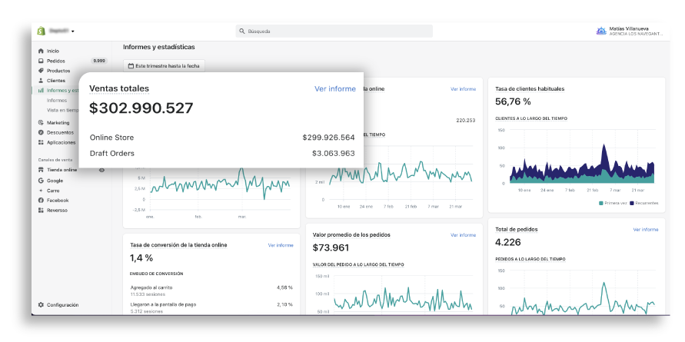Open the Vista en tiempo real sub-item
The height and width of the screenshot is (342, 685).
[63, 110]
